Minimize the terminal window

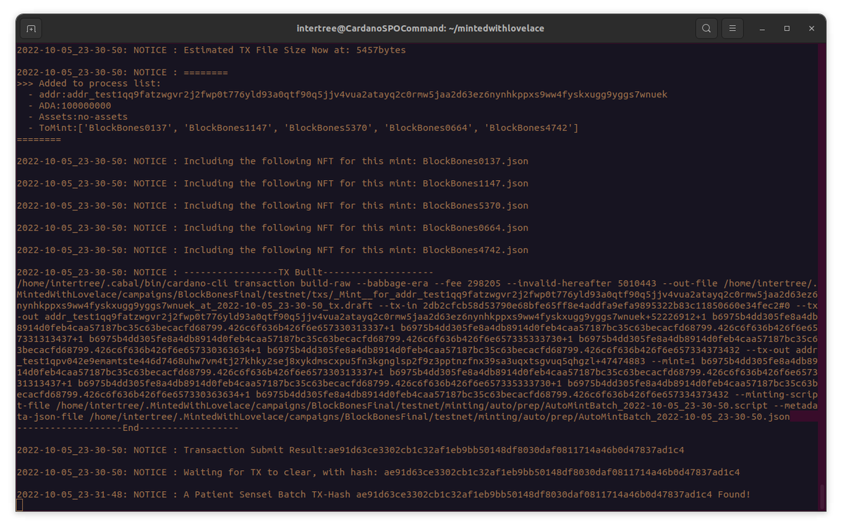coord(763,29)
